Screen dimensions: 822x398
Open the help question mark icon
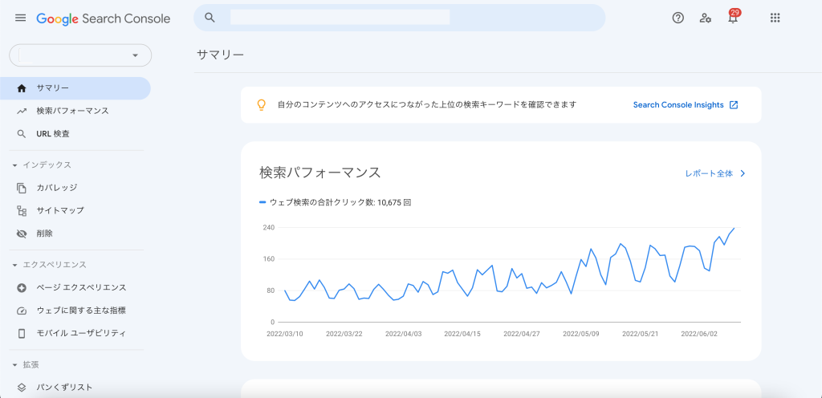678,18
